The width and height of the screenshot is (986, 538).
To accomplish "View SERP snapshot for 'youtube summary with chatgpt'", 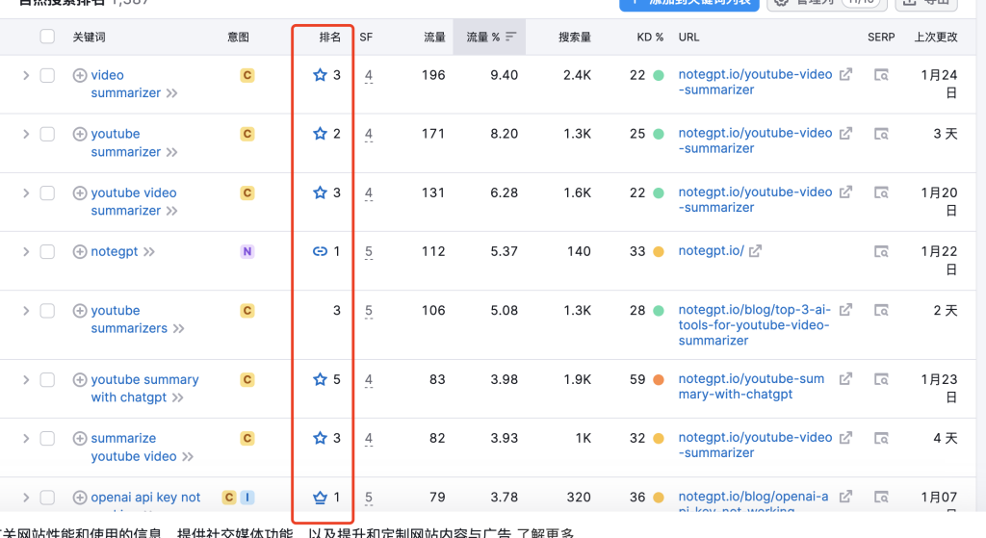I will pyautogui.click(x=882, y=379).
